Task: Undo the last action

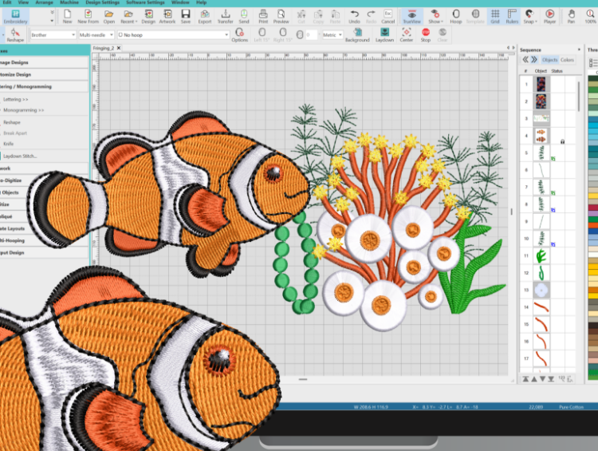Action: click(354, 17)
